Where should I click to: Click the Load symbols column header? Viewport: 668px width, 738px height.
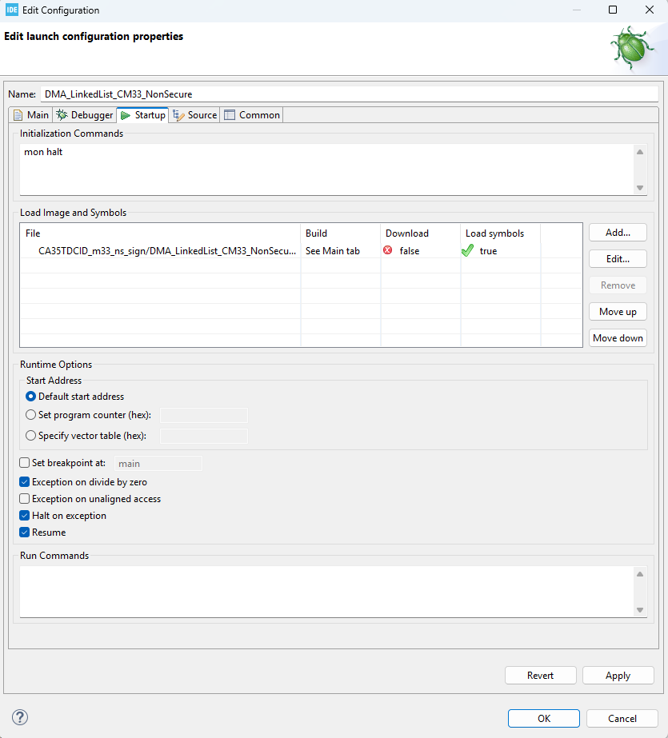(x=501, y=233)
